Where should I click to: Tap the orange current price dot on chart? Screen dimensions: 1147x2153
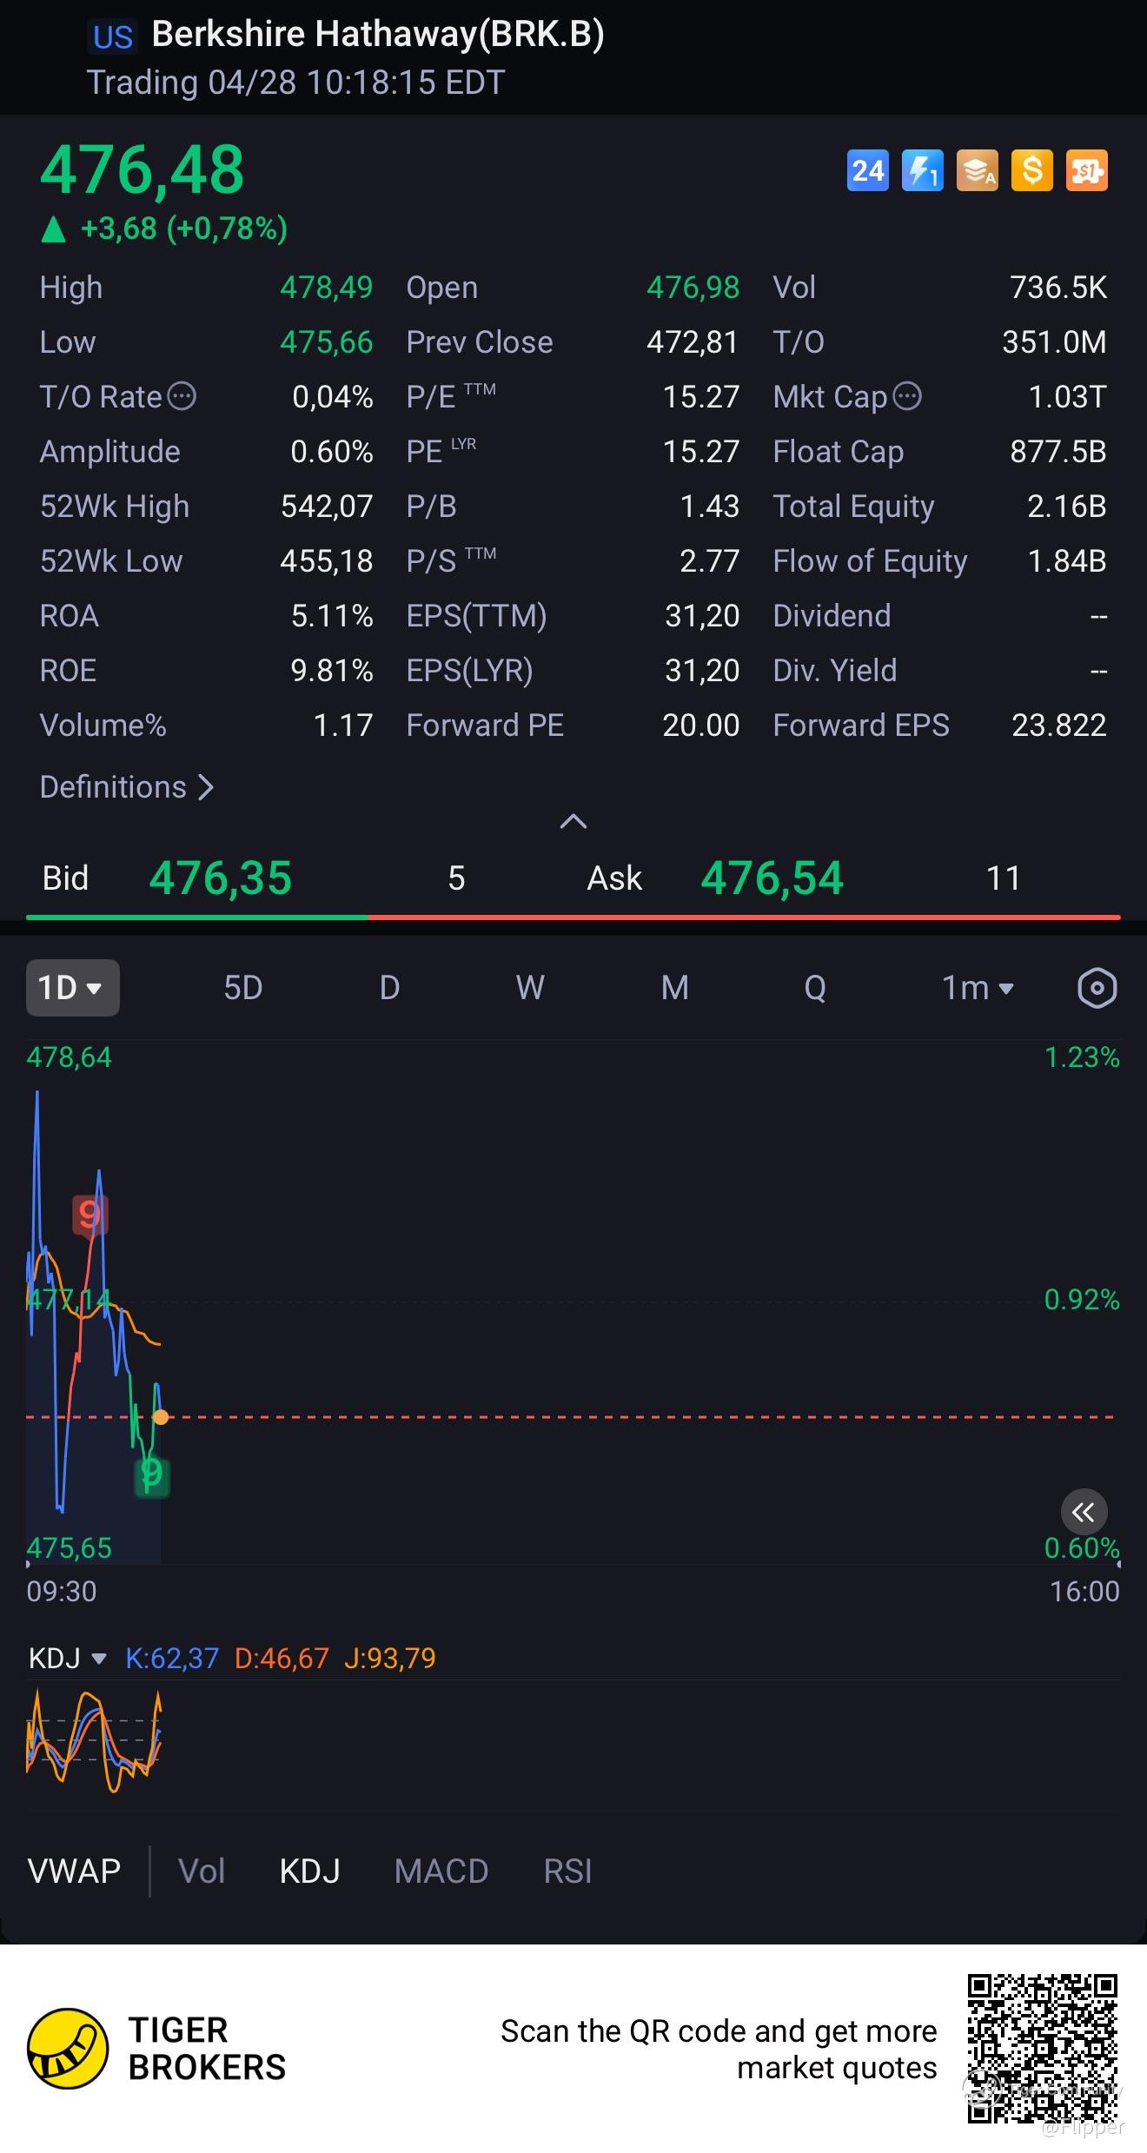click(x=161, y=1417)
